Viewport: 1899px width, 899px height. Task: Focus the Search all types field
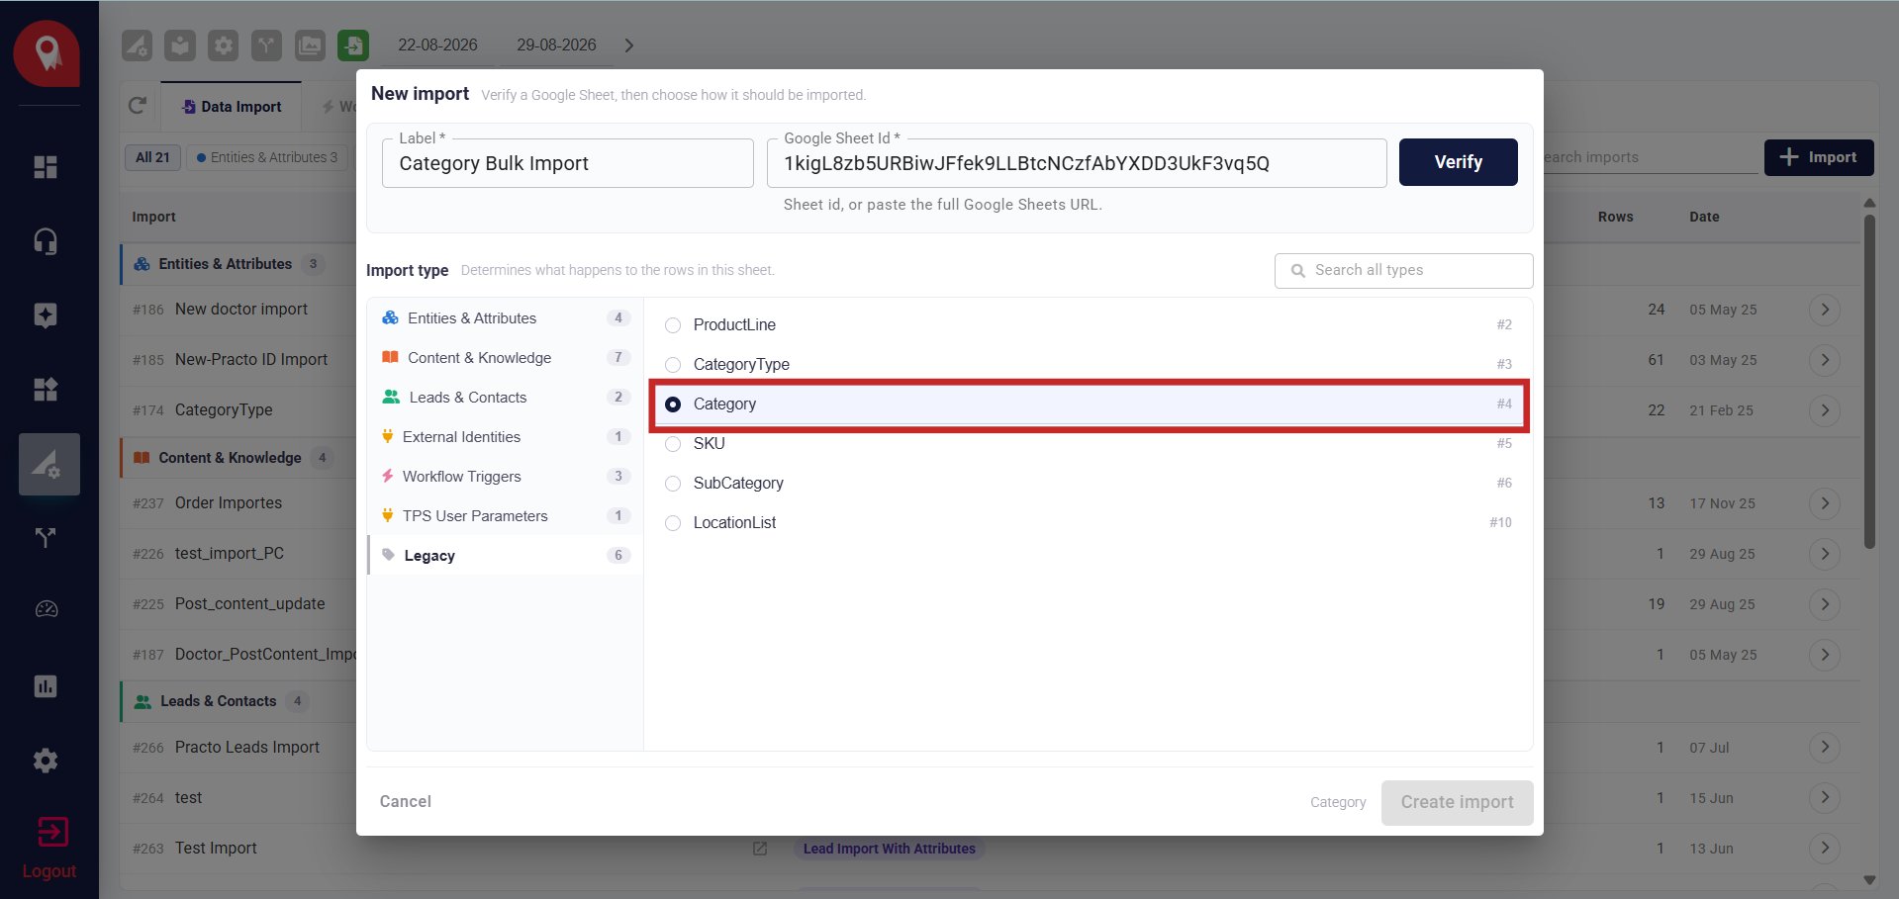[1403, 270]
